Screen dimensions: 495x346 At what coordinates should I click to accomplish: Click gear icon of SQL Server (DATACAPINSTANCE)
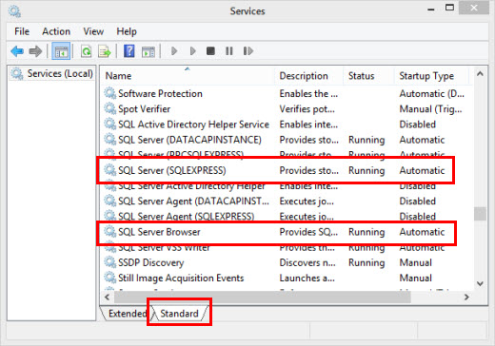pos(110,140)
